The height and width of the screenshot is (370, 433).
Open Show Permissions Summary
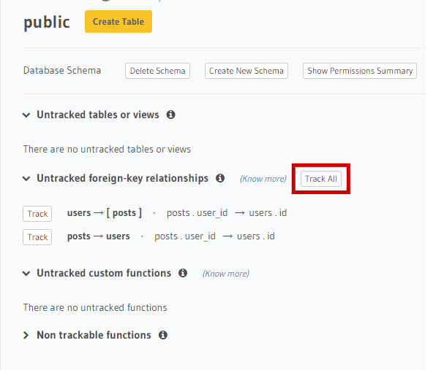coord(360,71)
